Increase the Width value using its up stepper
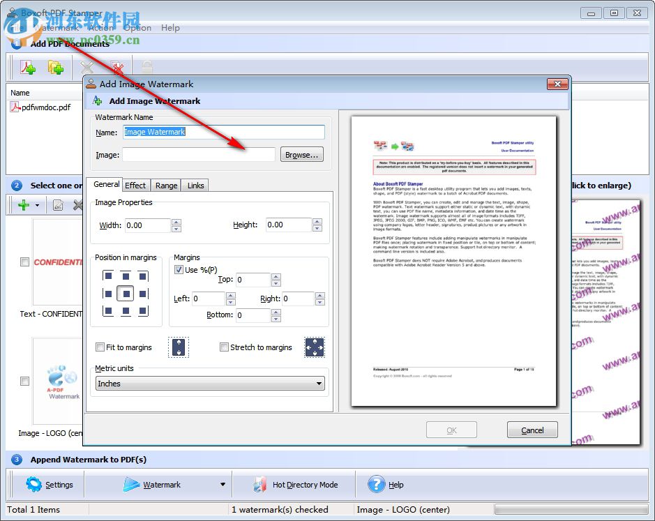 click(x=177, y=221)
